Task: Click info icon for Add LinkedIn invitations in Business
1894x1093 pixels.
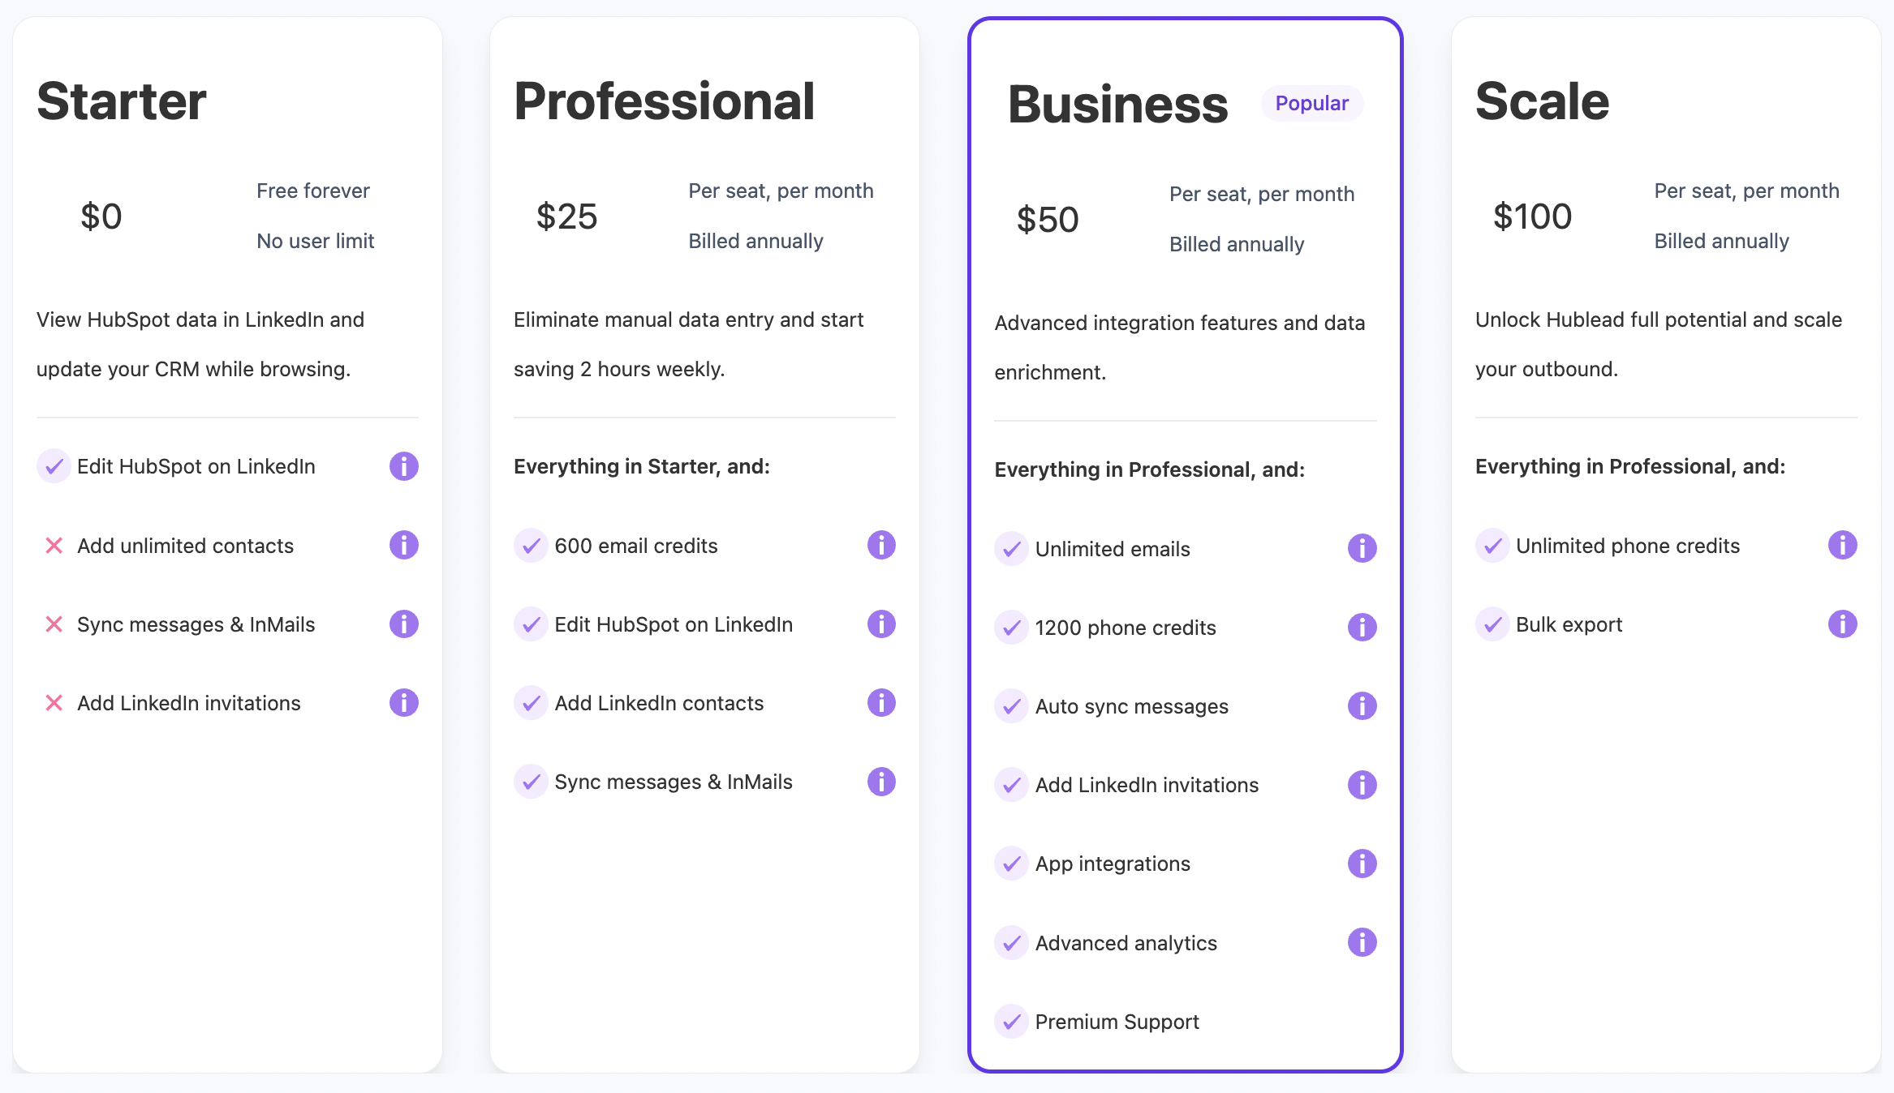Action: coord(1362,785)
